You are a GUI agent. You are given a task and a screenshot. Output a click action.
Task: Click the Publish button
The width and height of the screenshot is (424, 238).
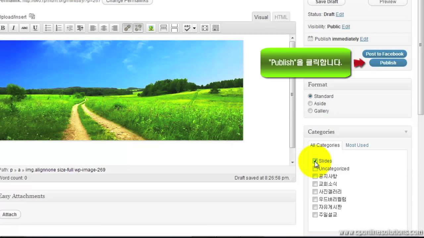(388, 63)
